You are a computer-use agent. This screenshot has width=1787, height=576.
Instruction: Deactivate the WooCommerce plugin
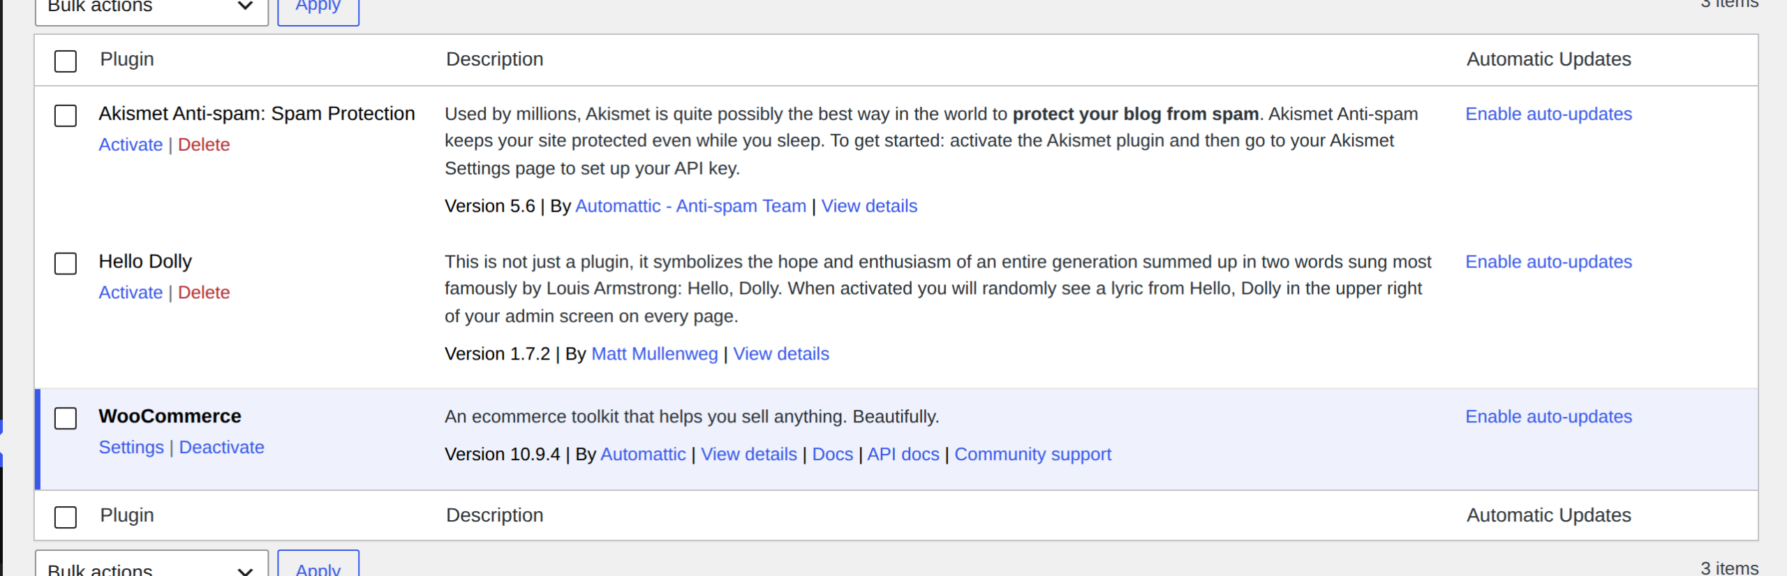pos(222,448)
